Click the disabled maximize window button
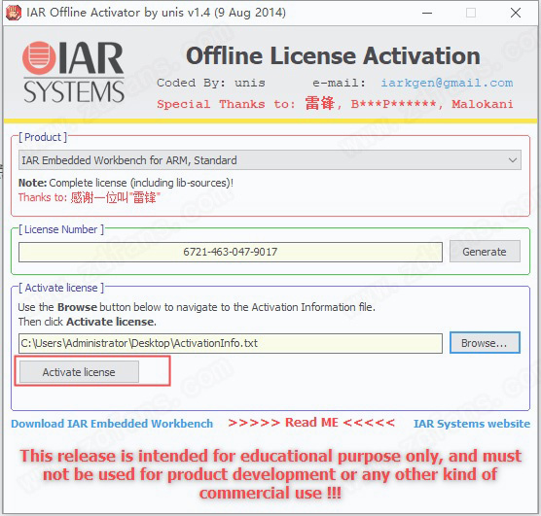541x516 pixels. click(471, 13)
